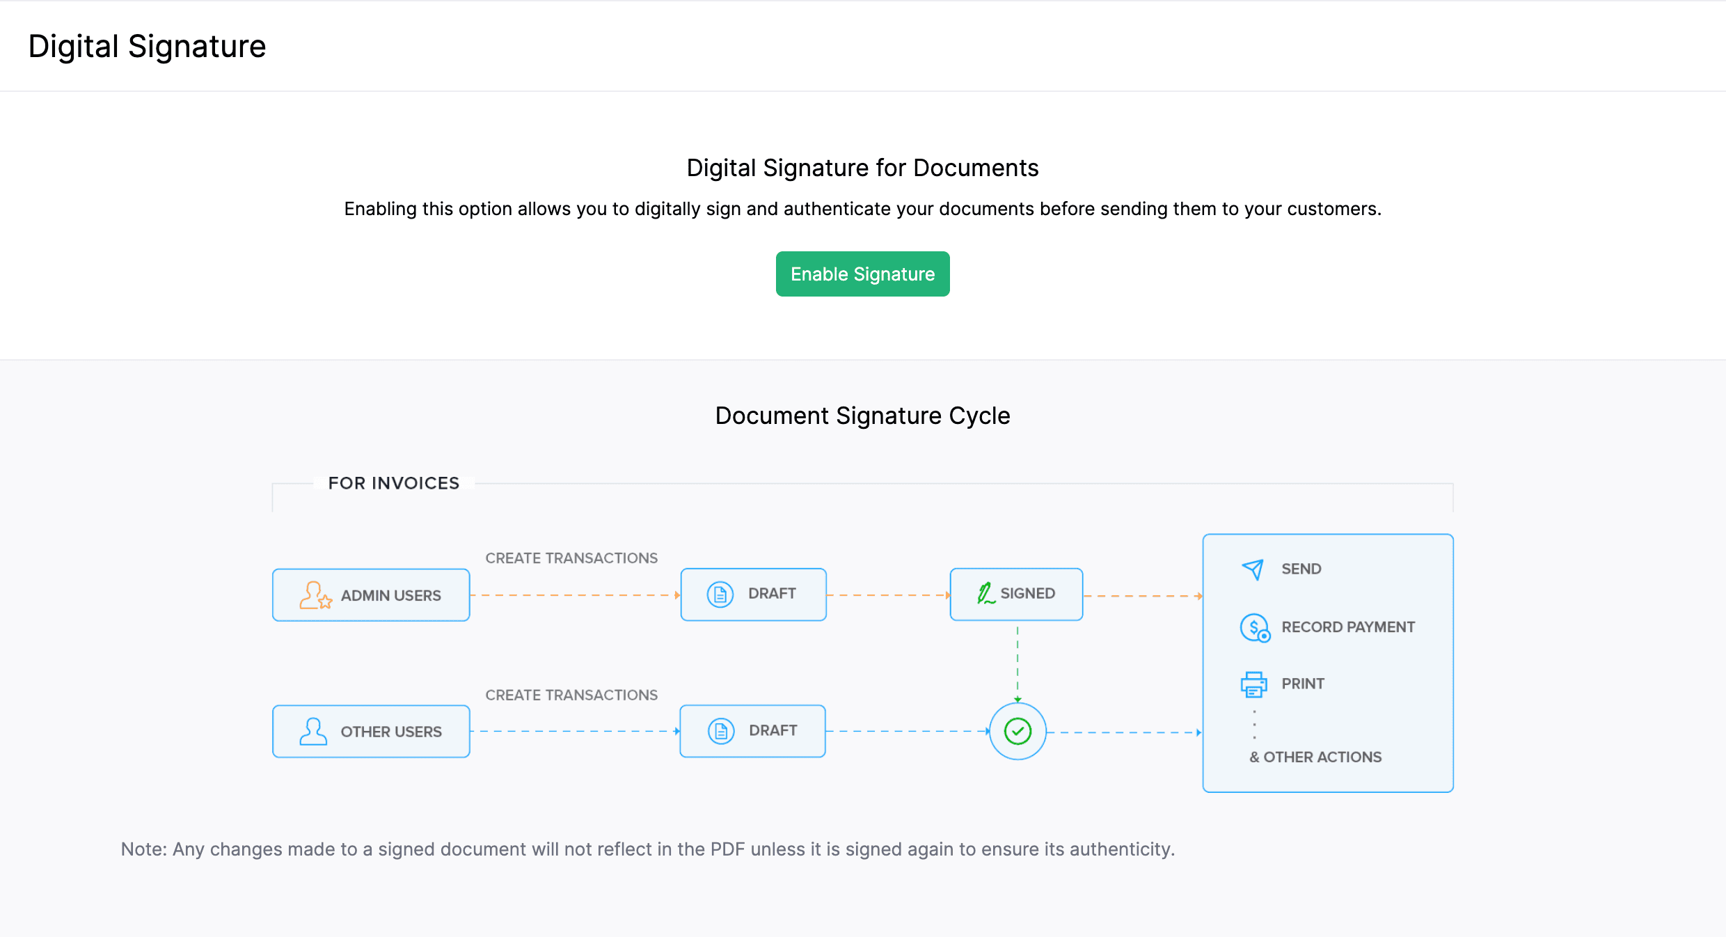Click the Digital Signature for Documents subtitle text
Screen dimensions: 1726x937
862,168
